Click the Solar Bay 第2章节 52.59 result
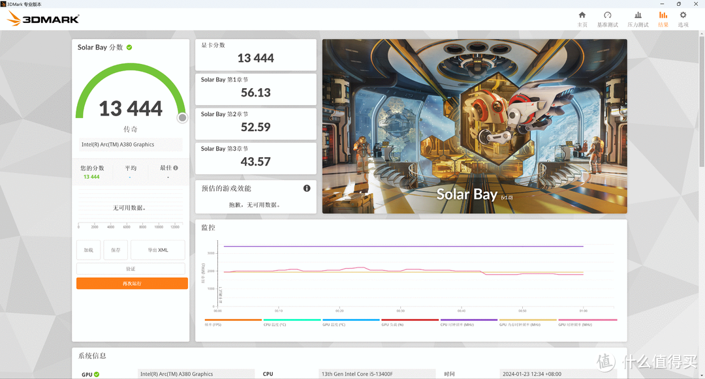This screenshot has width=705, height=379. 255,124
